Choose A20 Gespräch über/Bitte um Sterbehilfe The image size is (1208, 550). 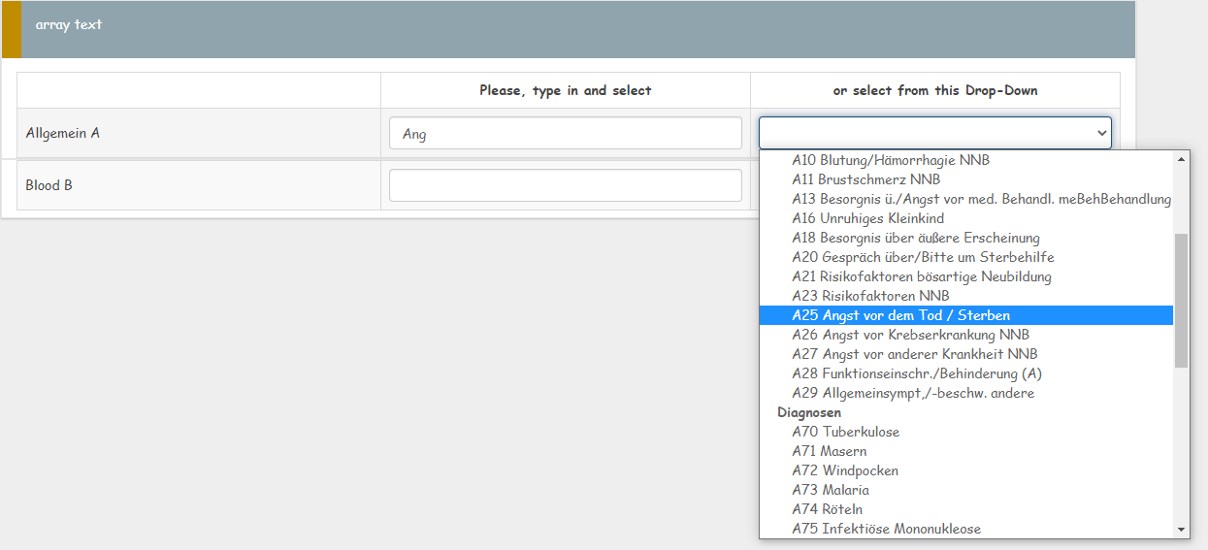923,257
